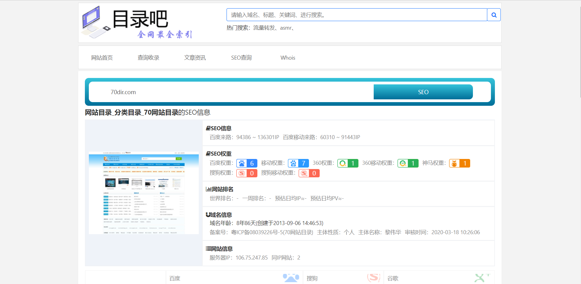
Task: Open the Whois nav item
Action: [288, 58]
